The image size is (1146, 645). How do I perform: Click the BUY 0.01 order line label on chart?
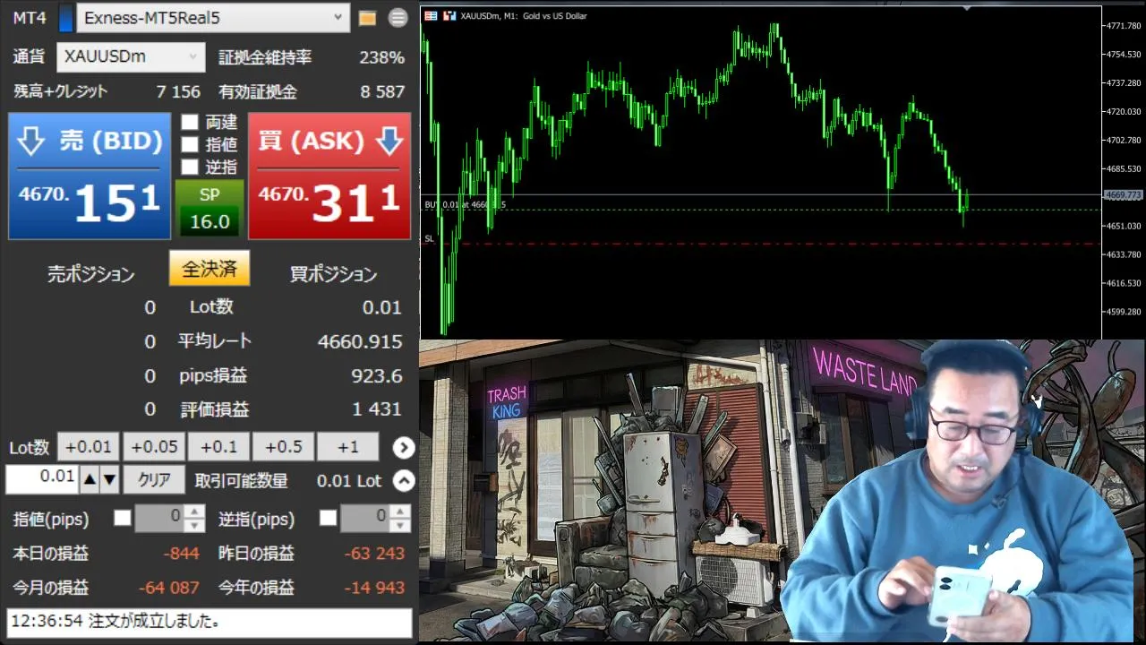(x=465, y=204)
